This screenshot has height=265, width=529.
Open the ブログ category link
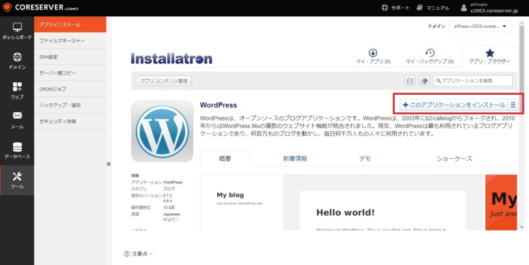(169, 189)
